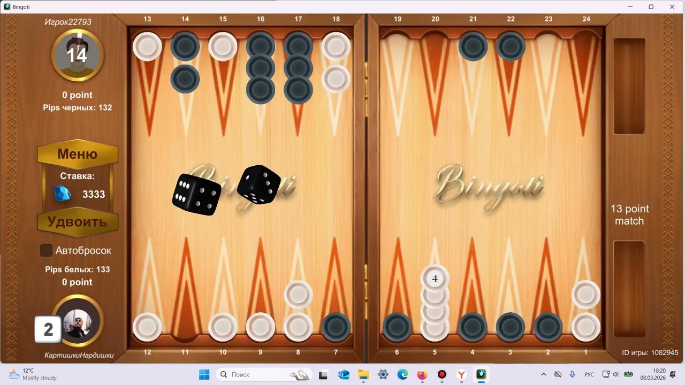Click the stake value 3333
Screen dimensions: 685x385
coord(94,194)
